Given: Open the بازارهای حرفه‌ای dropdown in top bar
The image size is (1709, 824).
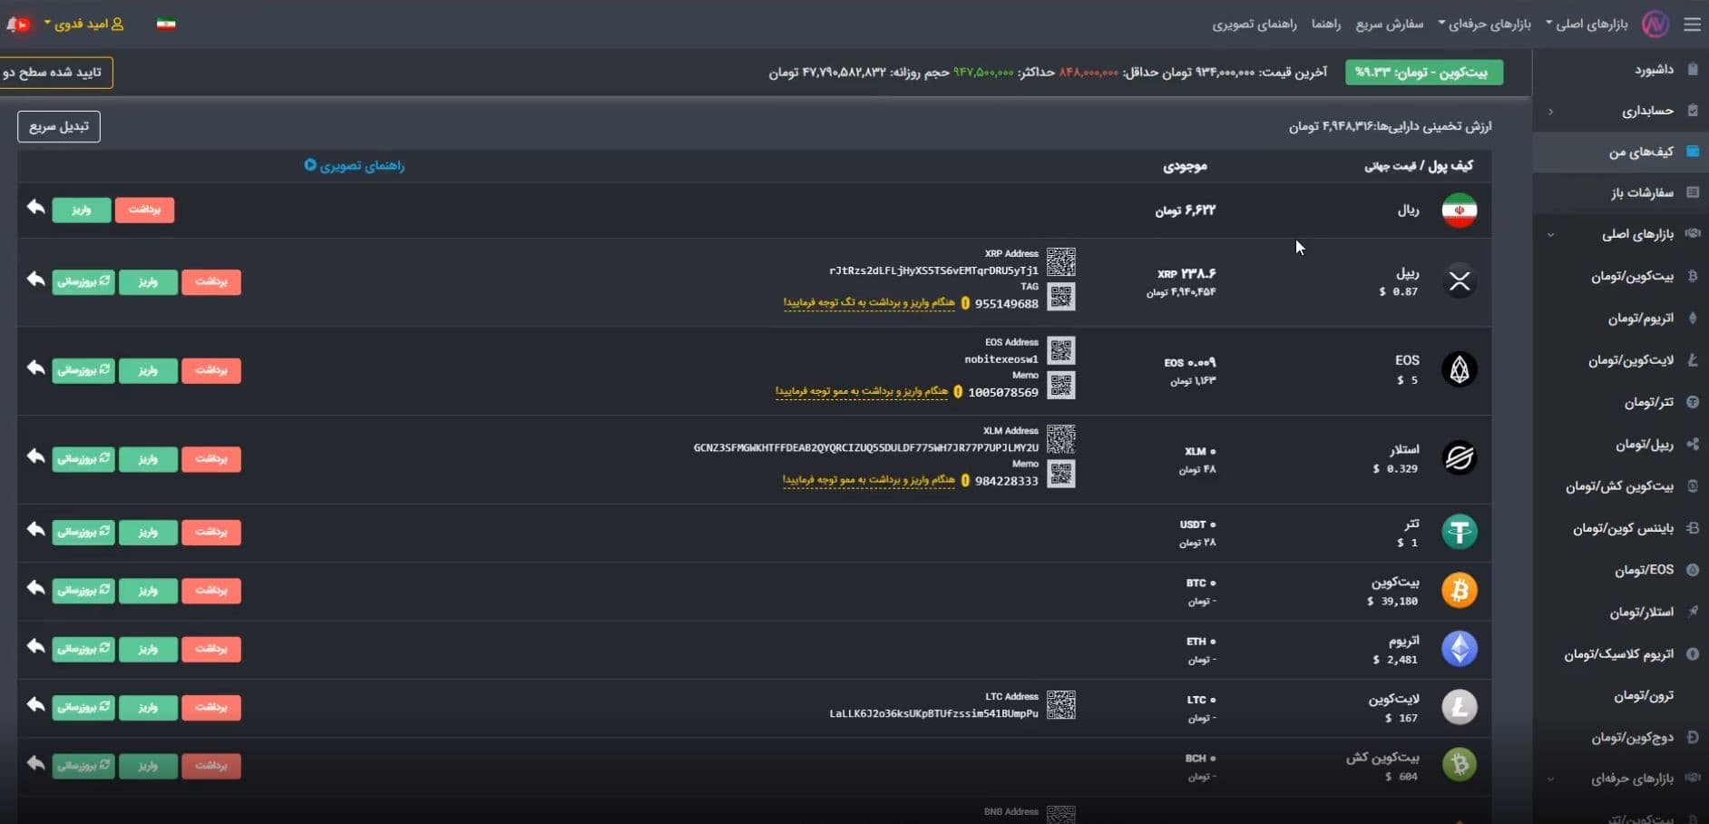Looking at the screenshot, I should 1485,25.
